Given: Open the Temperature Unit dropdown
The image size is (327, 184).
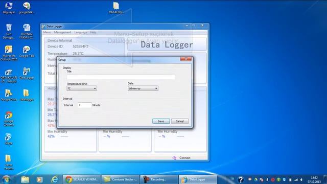Looking at the screenshot, I should pyautogui.click(x=82, y=88).
